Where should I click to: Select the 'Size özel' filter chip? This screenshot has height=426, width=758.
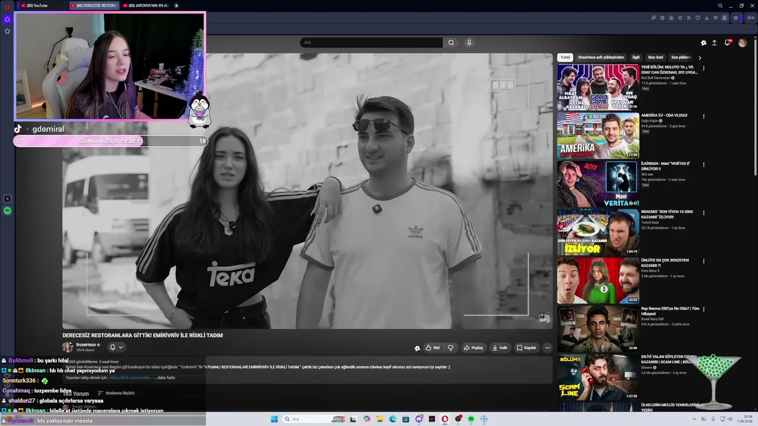point(655,57)
